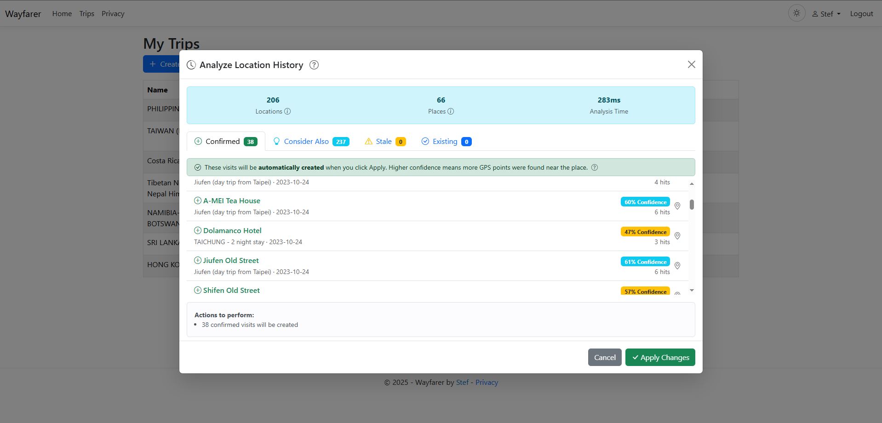
Task: Click the A-MEI Tea House place name
Action: click(x=232, y=200)
